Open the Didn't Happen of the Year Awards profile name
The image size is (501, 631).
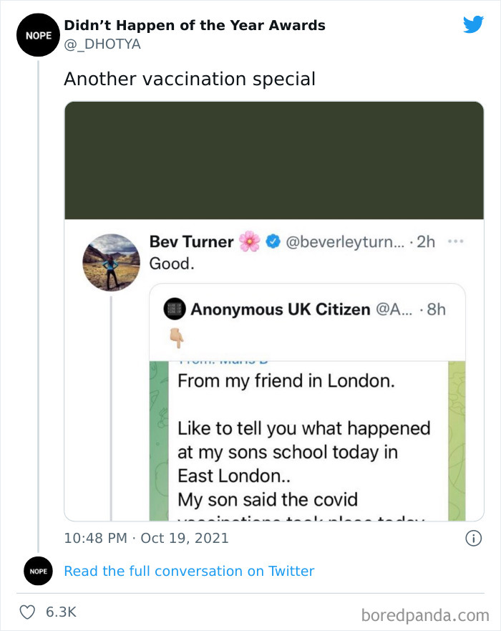[195, 25]
